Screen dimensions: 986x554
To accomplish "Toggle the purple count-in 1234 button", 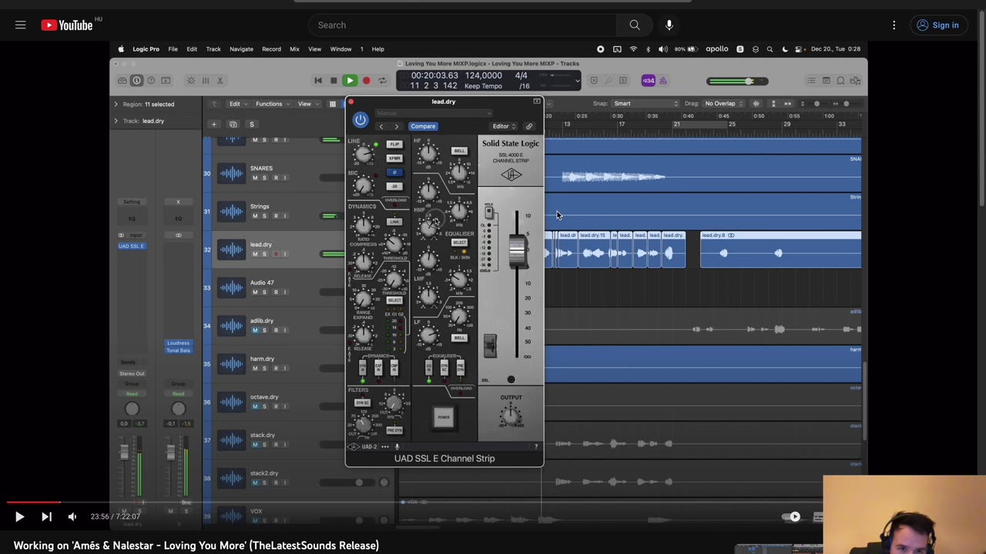I will click(x=649, y=80).
